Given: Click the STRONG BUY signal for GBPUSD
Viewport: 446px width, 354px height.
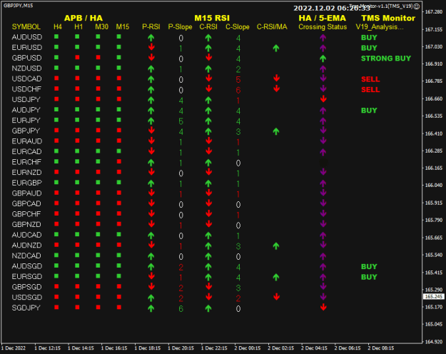Looking at the screenshot, I should point(386,59).
